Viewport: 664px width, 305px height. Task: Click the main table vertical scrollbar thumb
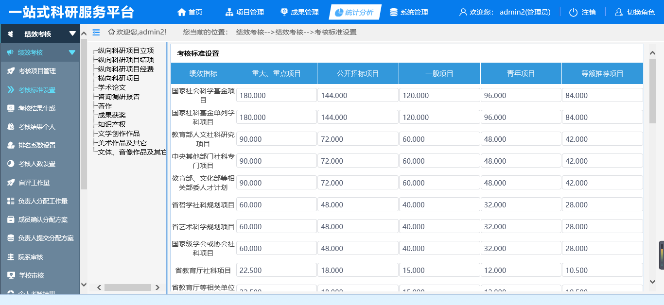pos(652,90)
